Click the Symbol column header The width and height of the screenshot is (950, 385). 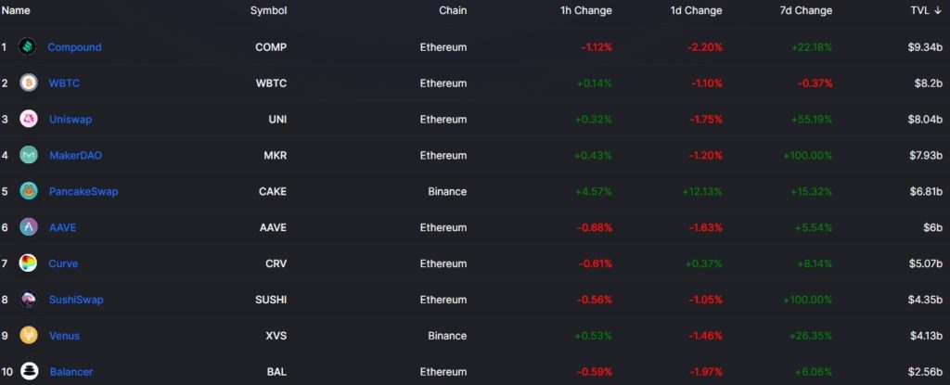pyautogui.click(x=269, y=10)
